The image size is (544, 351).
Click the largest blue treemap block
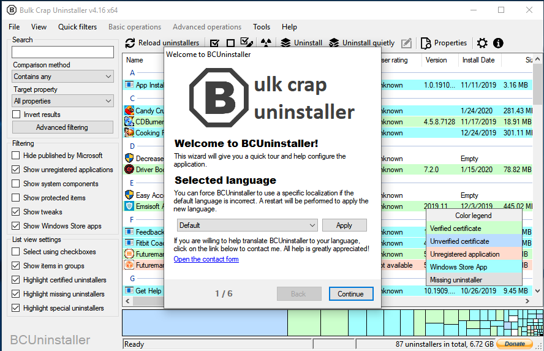[205, 323]
